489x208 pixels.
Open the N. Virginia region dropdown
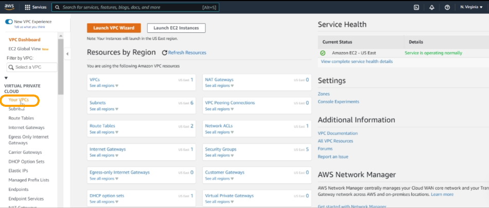[471, 7]
